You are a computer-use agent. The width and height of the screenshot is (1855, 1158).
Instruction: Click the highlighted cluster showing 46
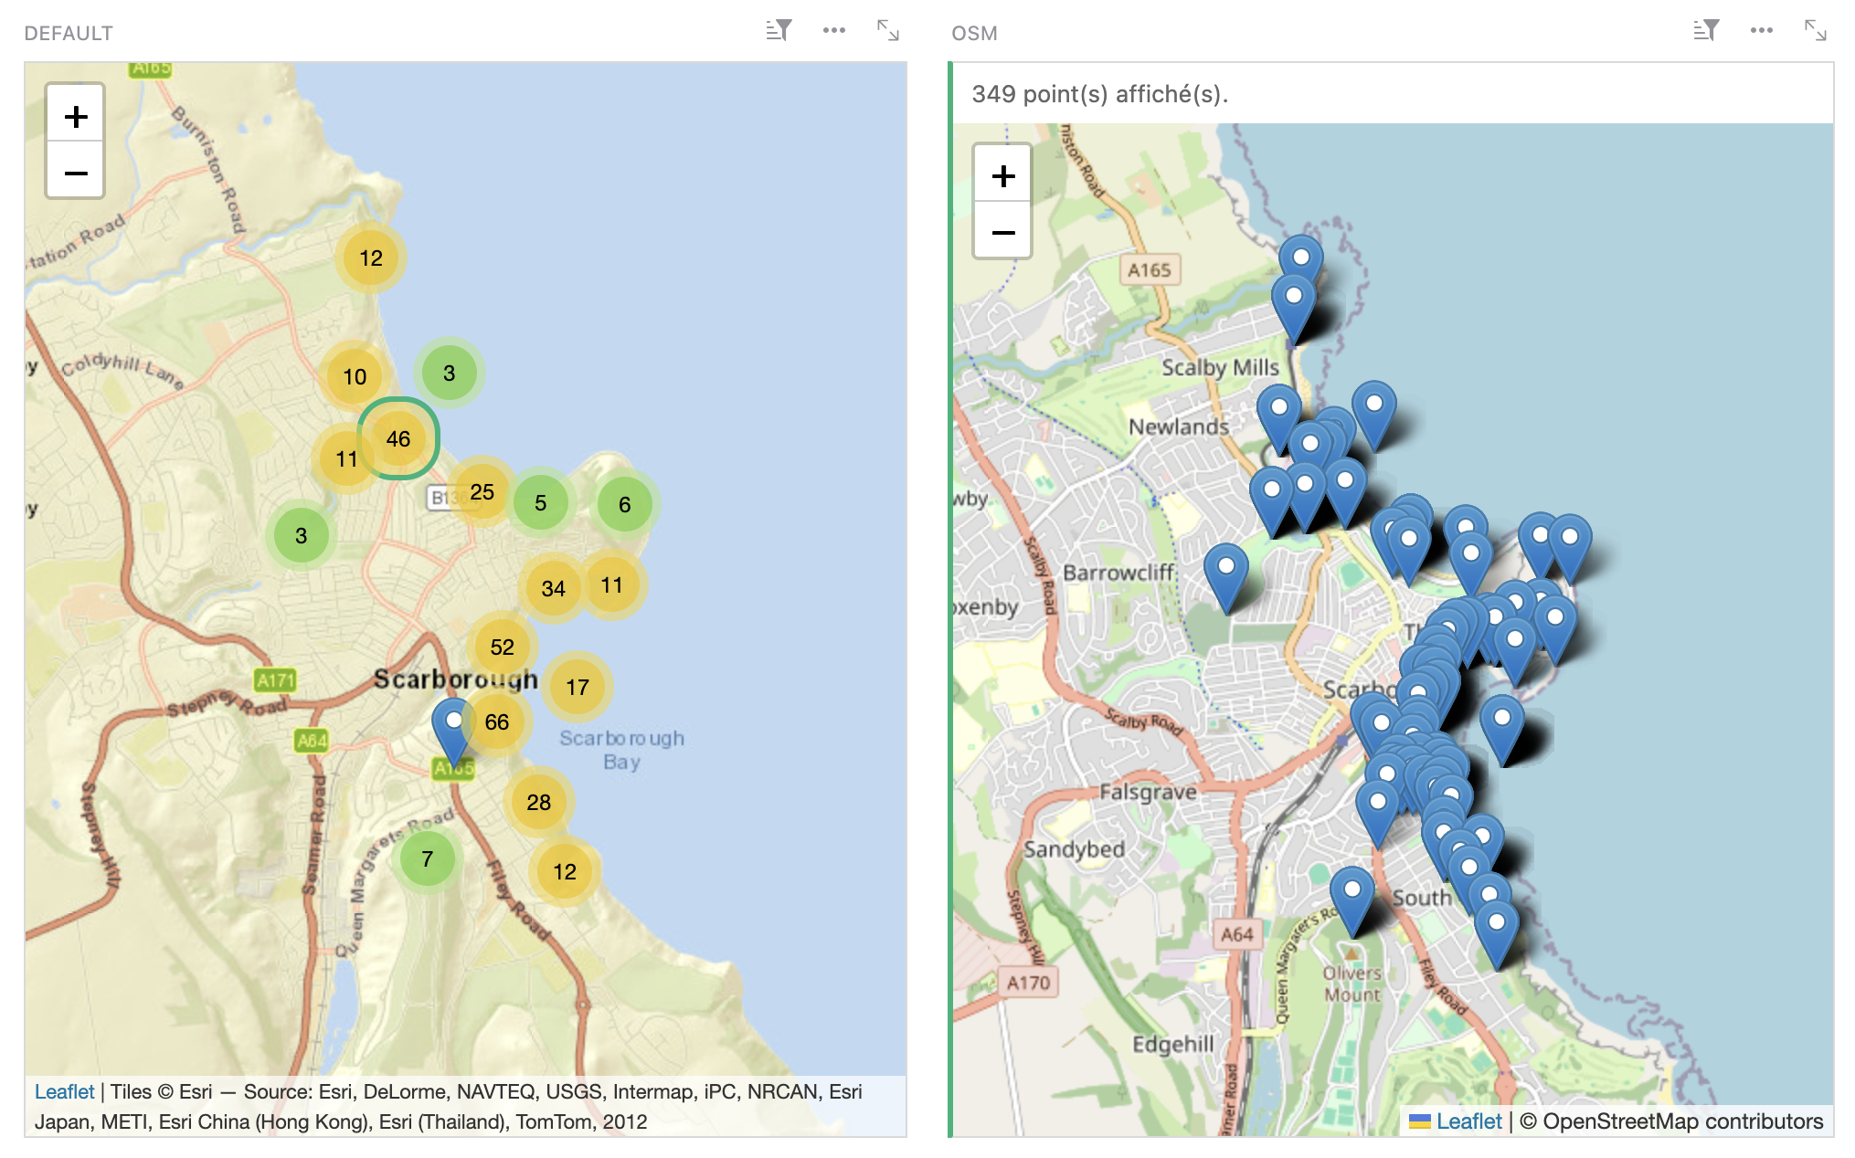pyautogui.click(x=398, y=439)
